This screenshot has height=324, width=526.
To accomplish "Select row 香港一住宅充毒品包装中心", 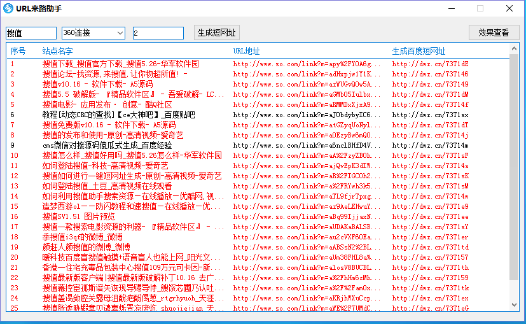I will point(258,267).
